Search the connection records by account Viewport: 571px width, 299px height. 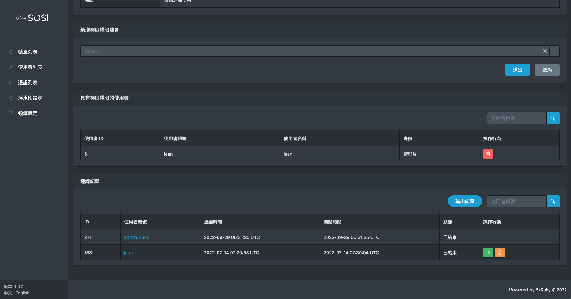tap(553, 201)
